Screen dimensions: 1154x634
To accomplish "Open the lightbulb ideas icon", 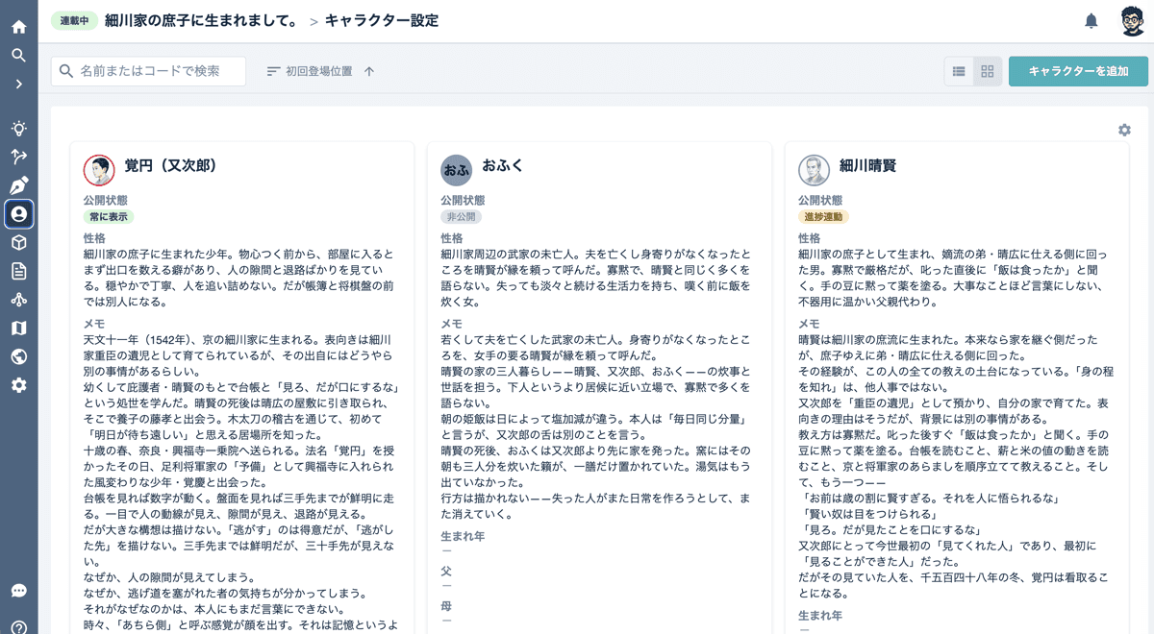I will click(18, 128).
